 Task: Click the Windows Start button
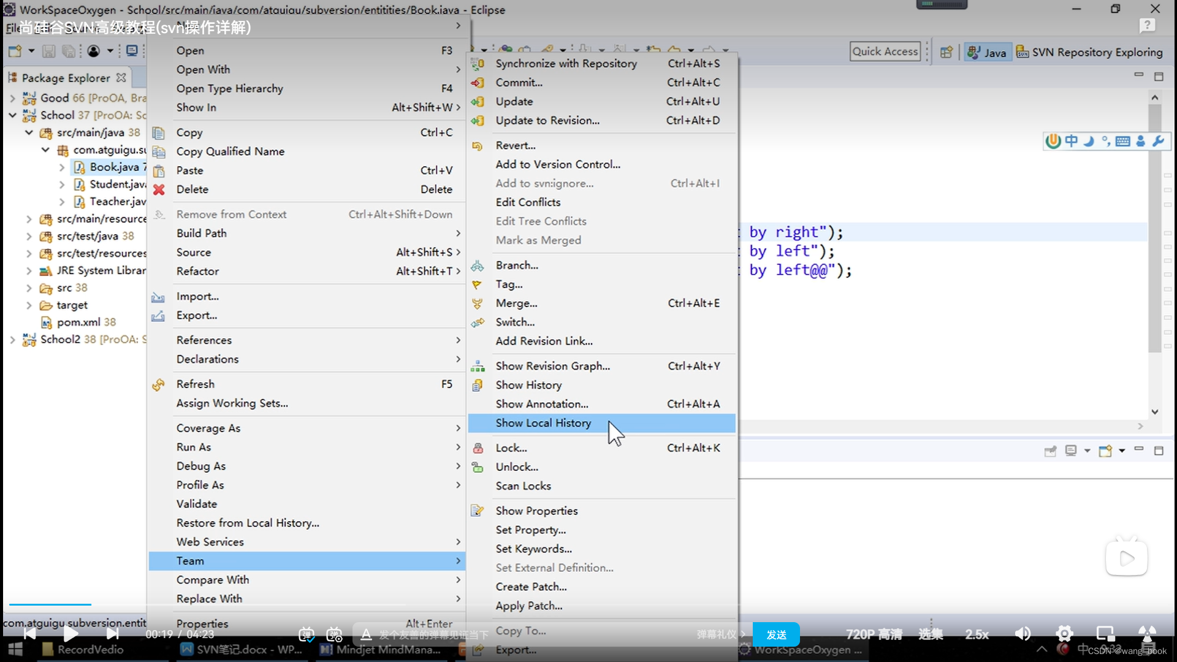coord(15,650)
